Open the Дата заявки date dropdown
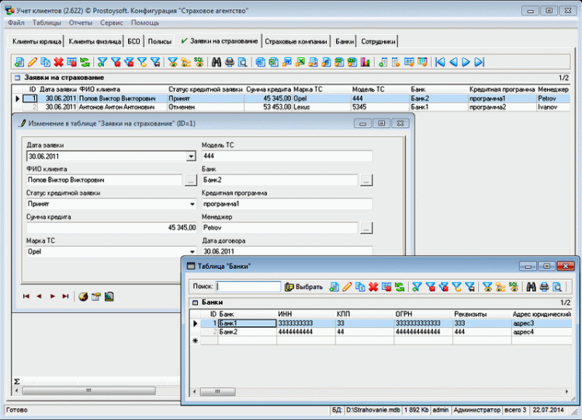This screenshot has width=582, height=420. pyautogui.click(x=191, y=157)
